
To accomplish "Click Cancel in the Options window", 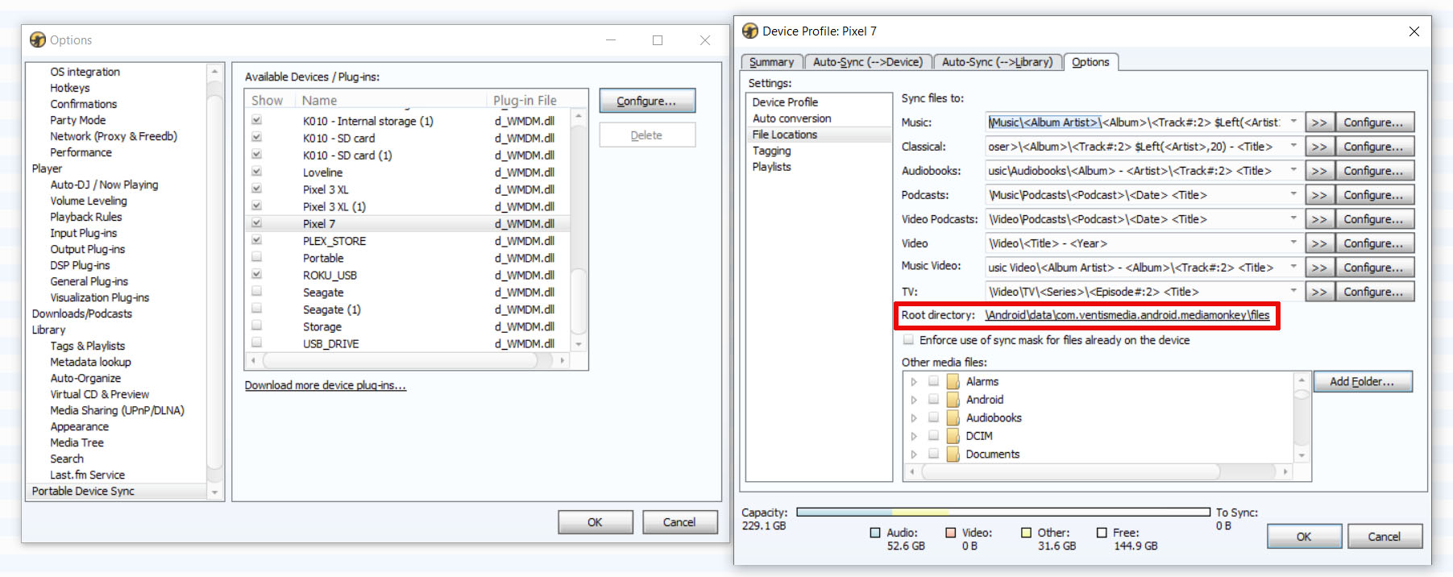I will click(x=679, y=522).
